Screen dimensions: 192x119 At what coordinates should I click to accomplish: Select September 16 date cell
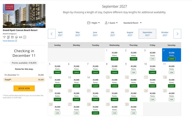134,82
